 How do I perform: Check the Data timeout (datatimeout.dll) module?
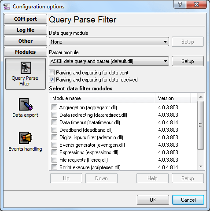54,122
